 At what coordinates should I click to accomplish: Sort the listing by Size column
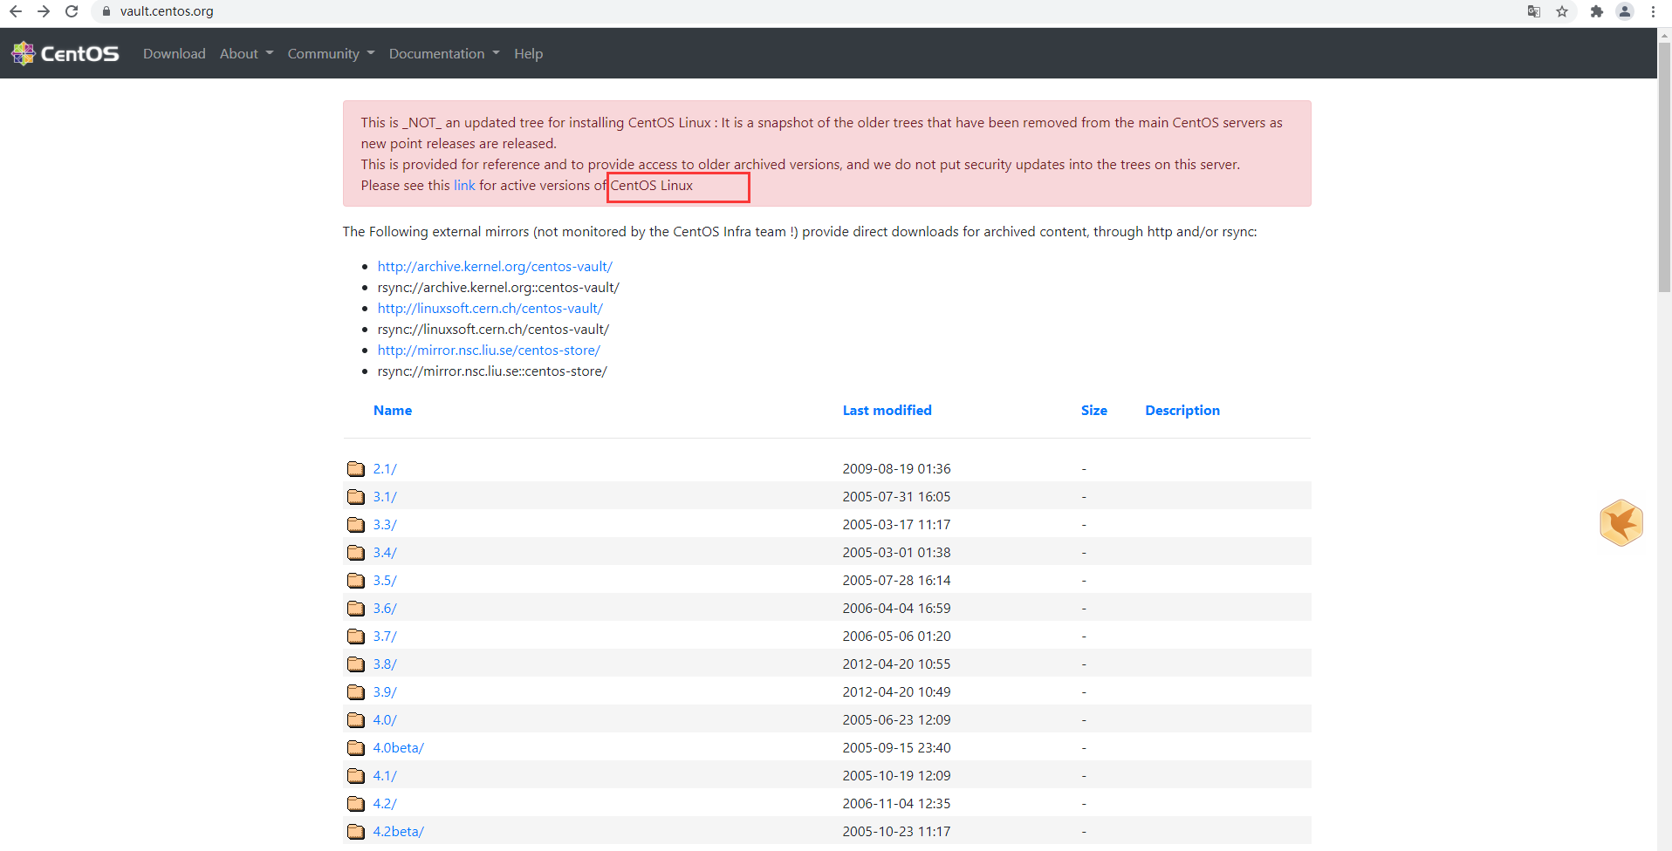coord(1094,411)
